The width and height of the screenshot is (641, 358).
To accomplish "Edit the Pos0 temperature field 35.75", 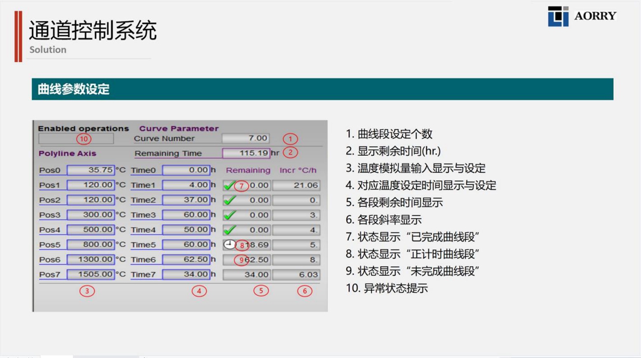I will [x=91, y=170].
